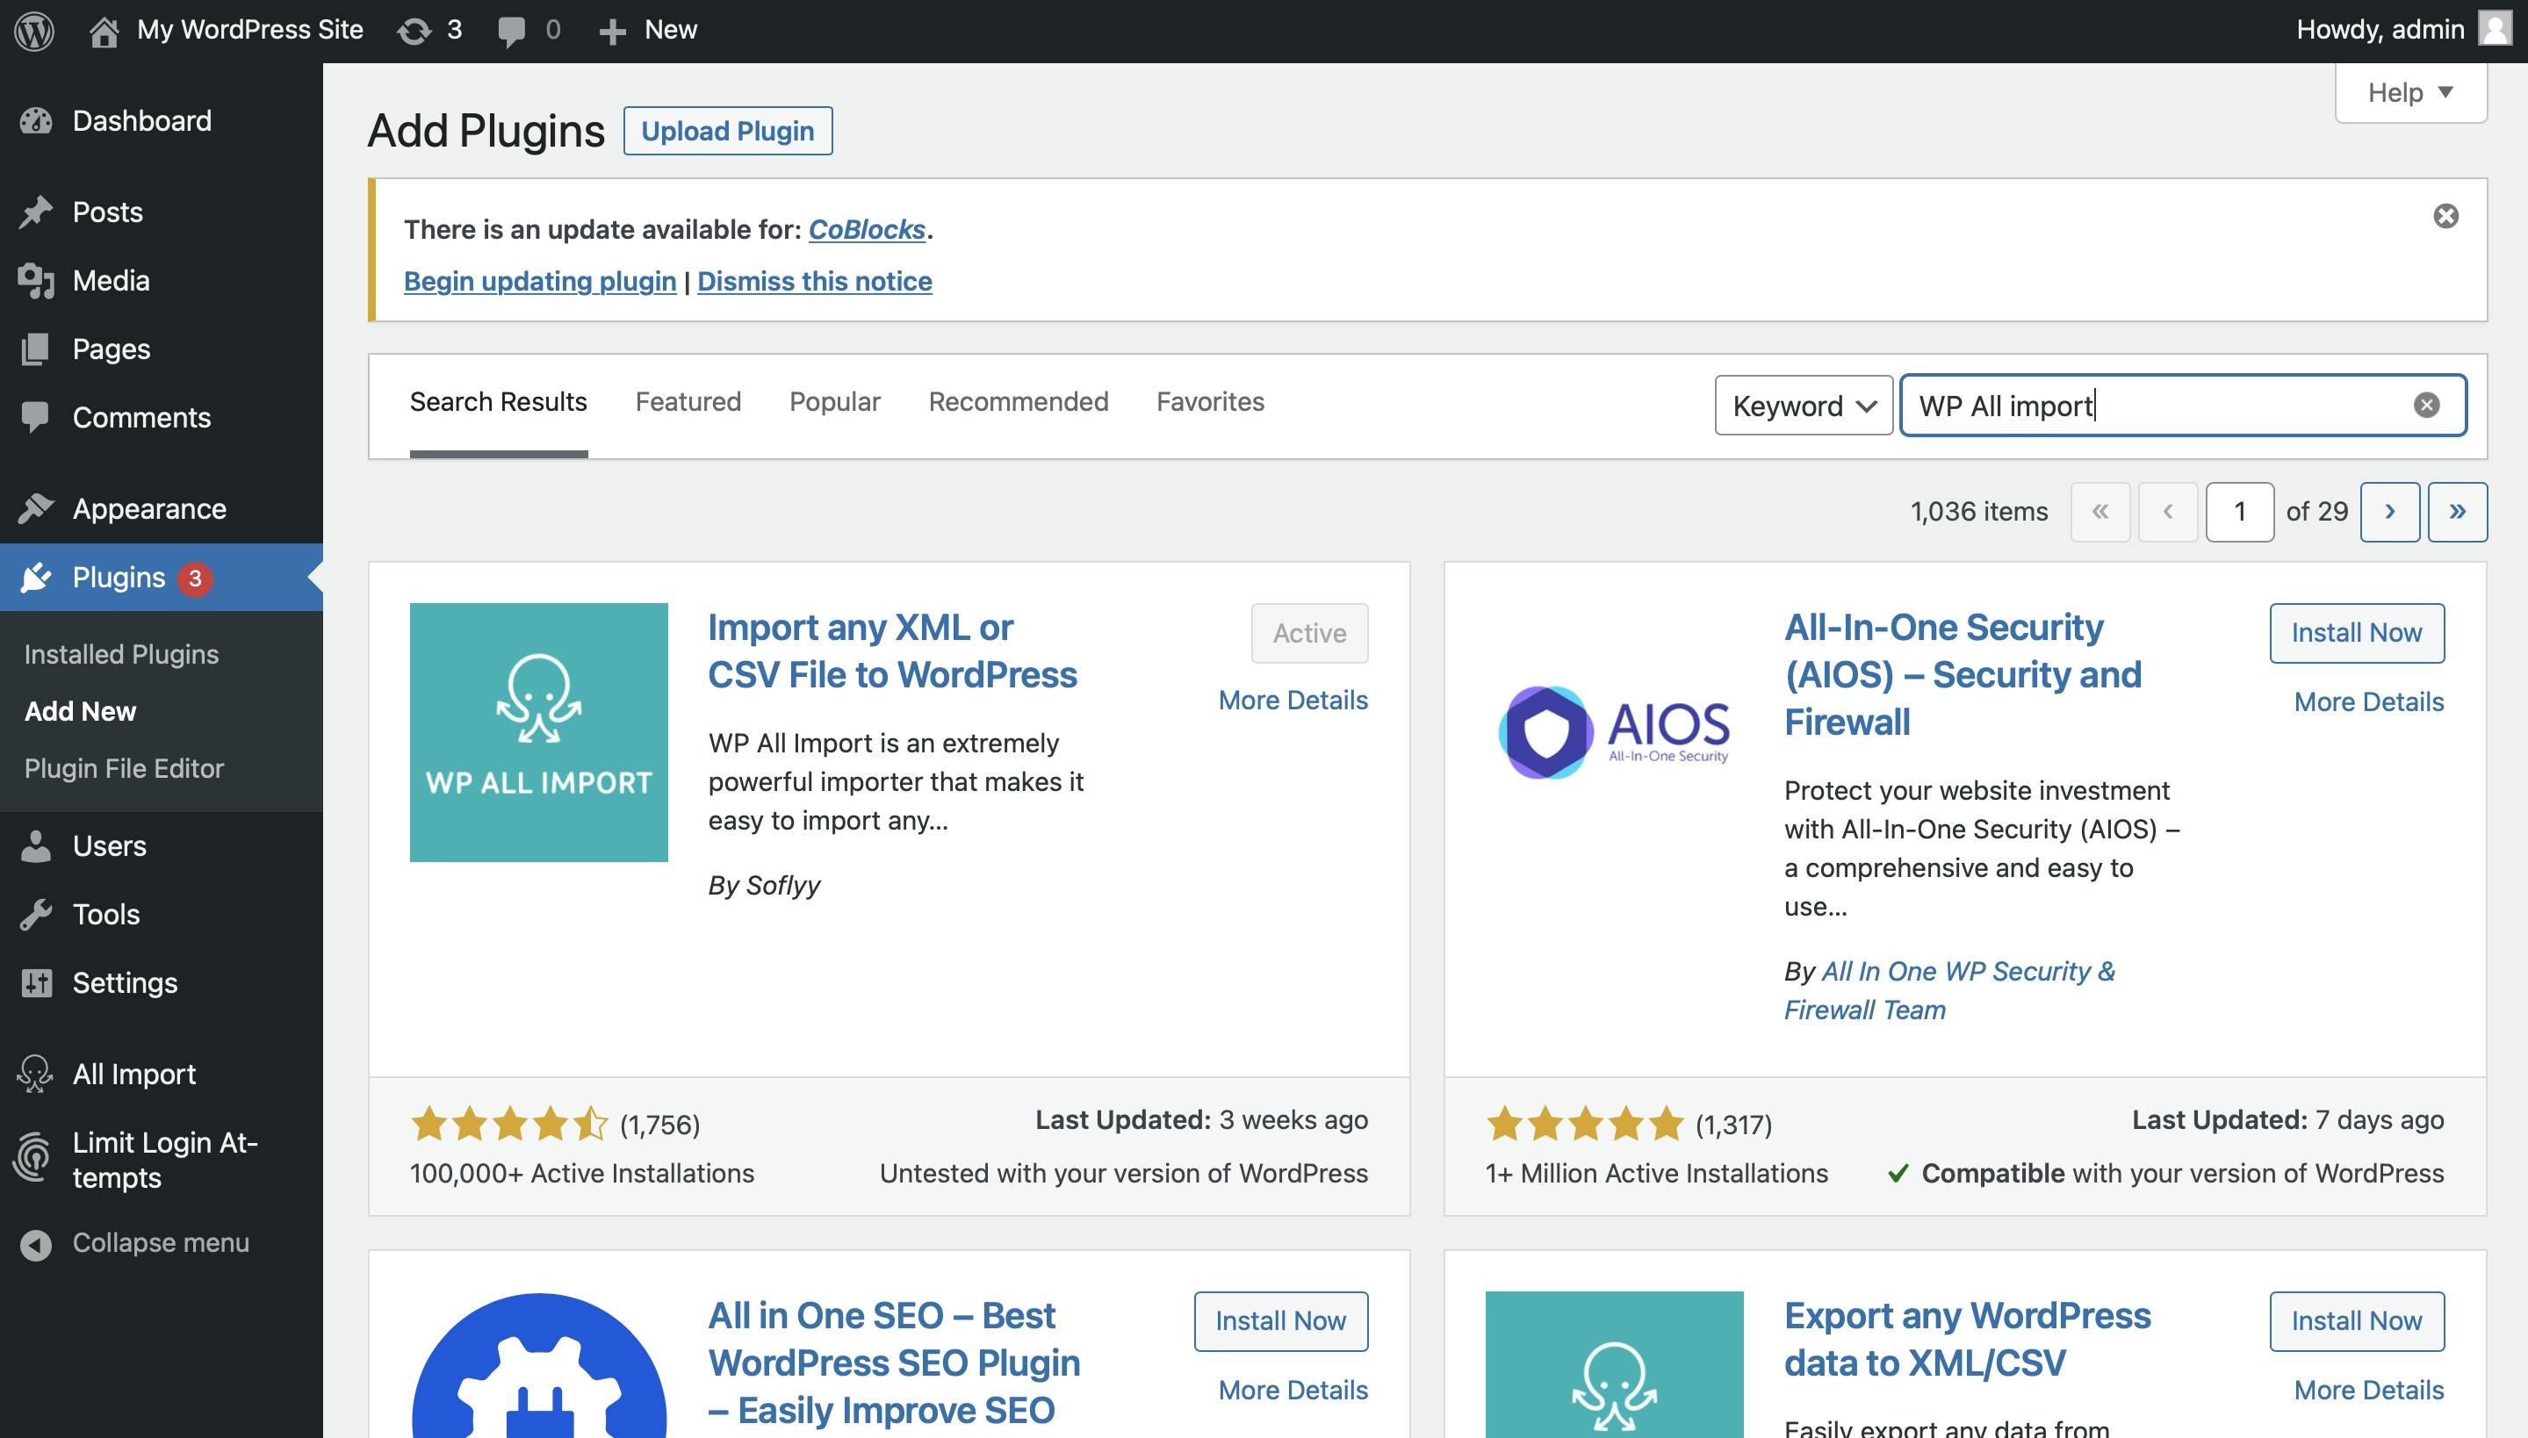The width and height of the screenshot is (2528, 1438).
Task: Open All in One SEO plugin title
Action: coord(894,1364)
